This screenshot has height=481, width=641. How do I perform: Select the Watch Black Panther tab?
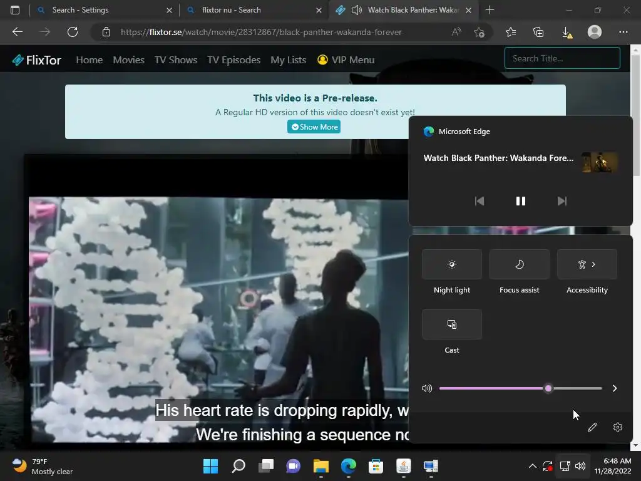tap(405, 10)
